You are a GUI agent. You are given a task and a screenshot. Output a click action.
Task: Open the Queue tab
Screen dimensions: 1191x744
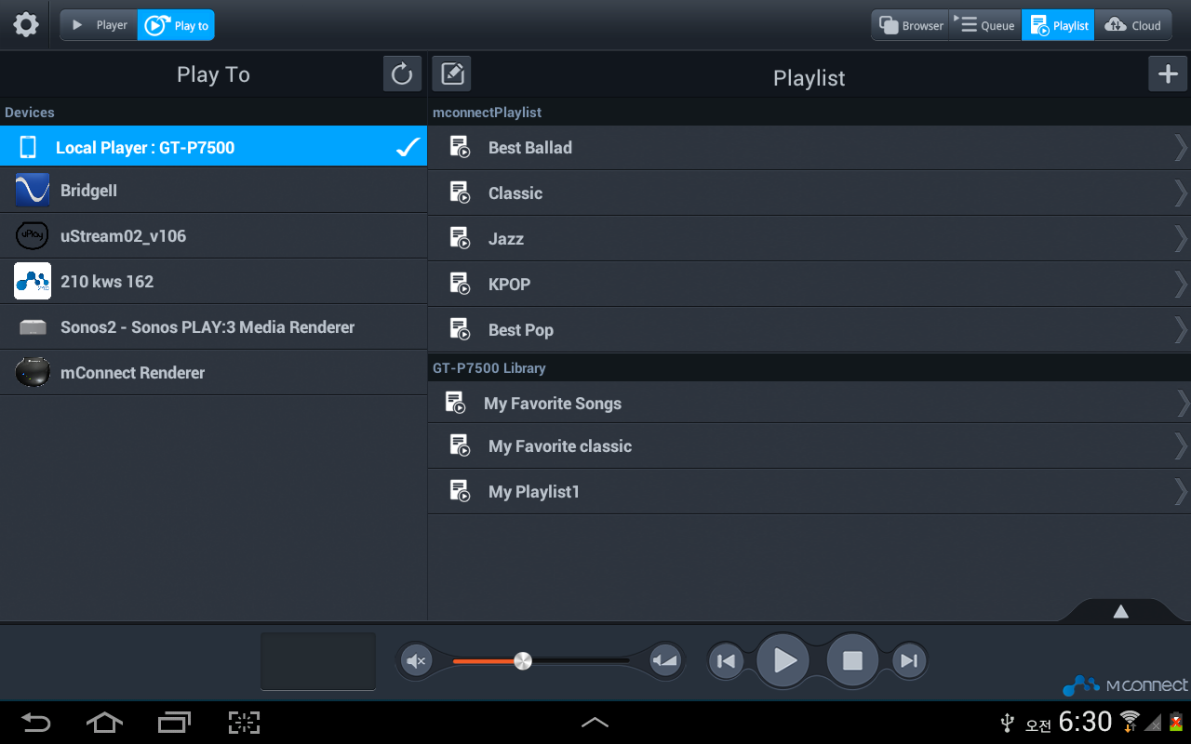click(985, 25)
